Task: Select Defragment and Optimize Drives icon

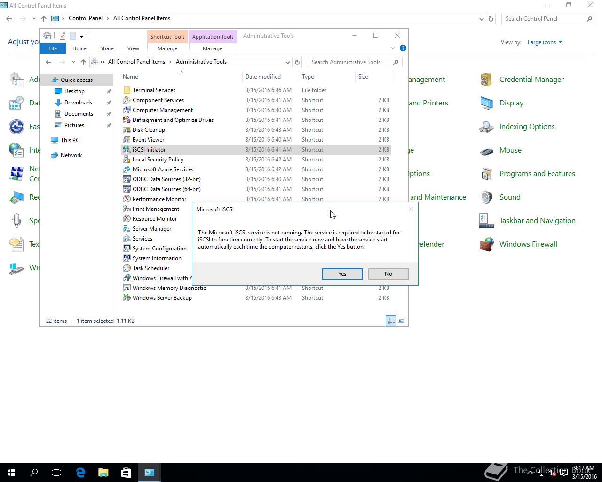Action: coord(127,120)
